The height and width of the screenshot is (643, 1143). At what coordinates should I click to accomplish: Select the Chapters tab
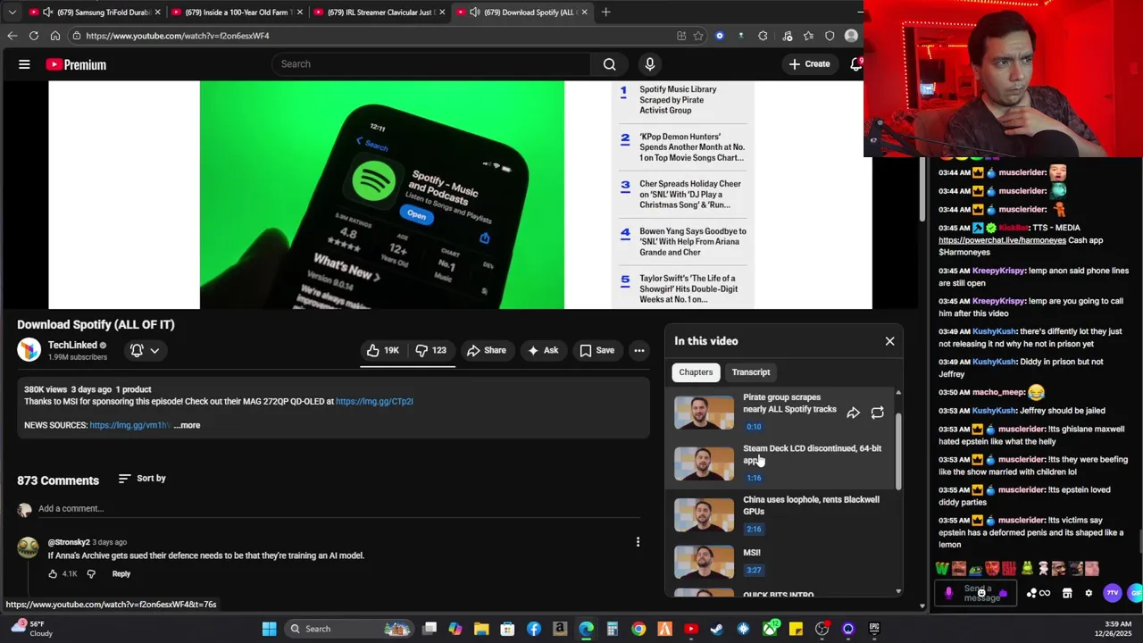pyautogui.click(x=696, y=372)
